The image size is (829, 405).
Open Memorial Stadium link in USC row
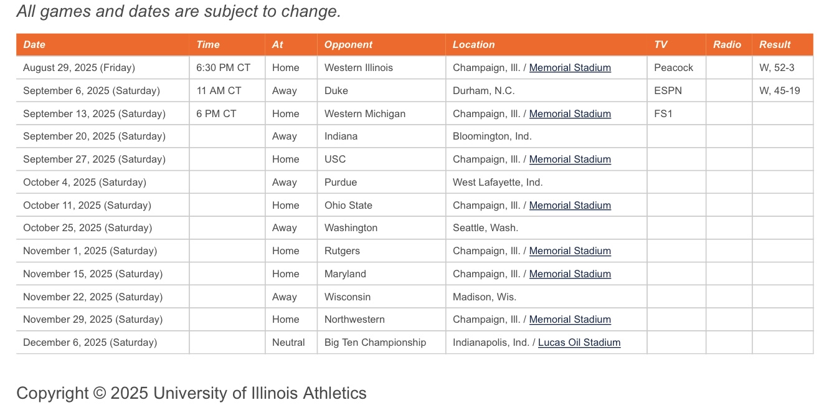pos(570,160)
